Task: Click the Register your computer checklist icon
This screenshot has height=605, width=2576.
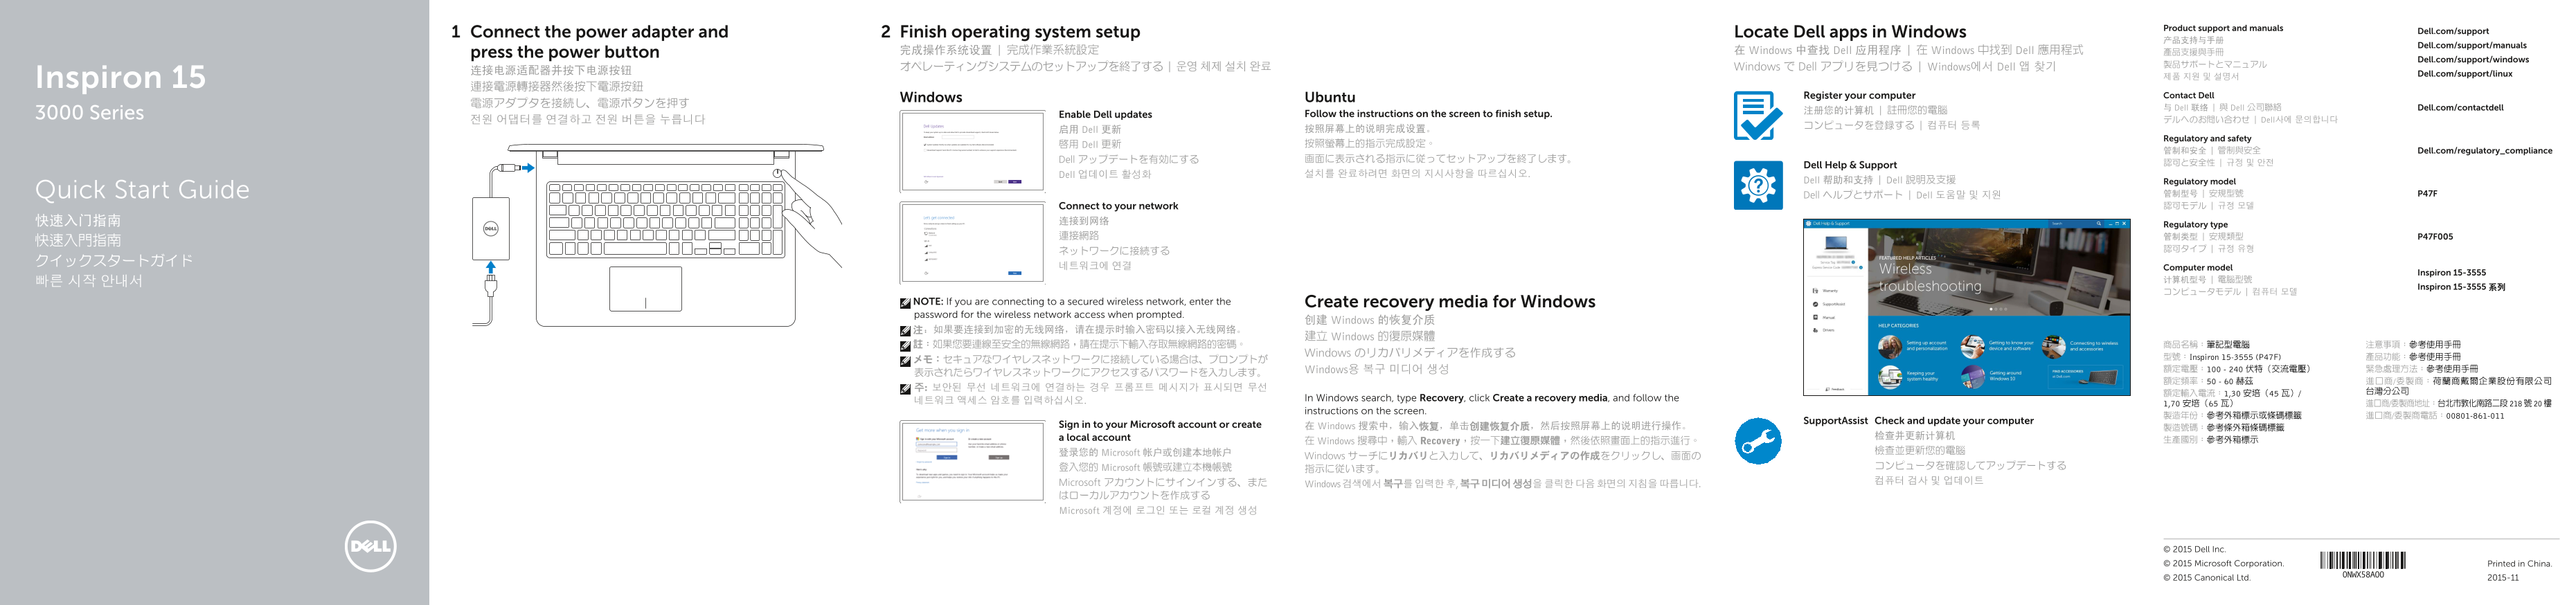Action: coord(1757,115)
